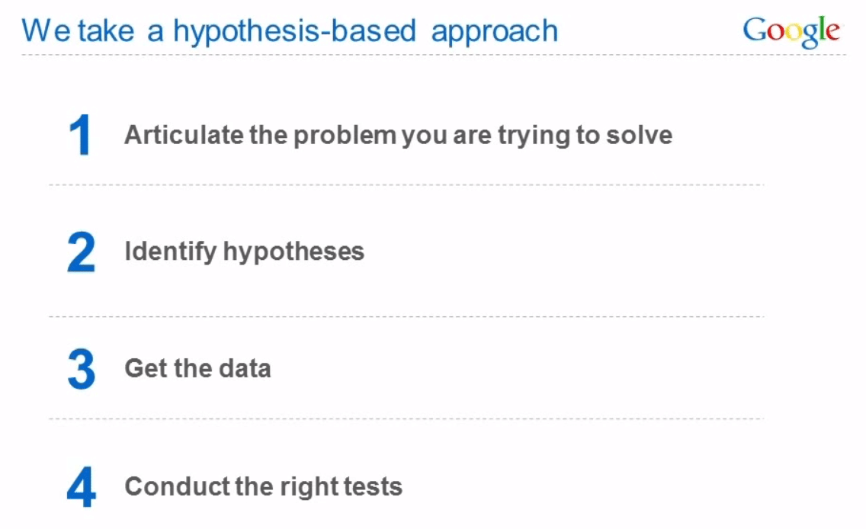866x529 pixels.
Task: Select the slide title 'We take a hypothesis-based approach'
Action: pos(290,31)
